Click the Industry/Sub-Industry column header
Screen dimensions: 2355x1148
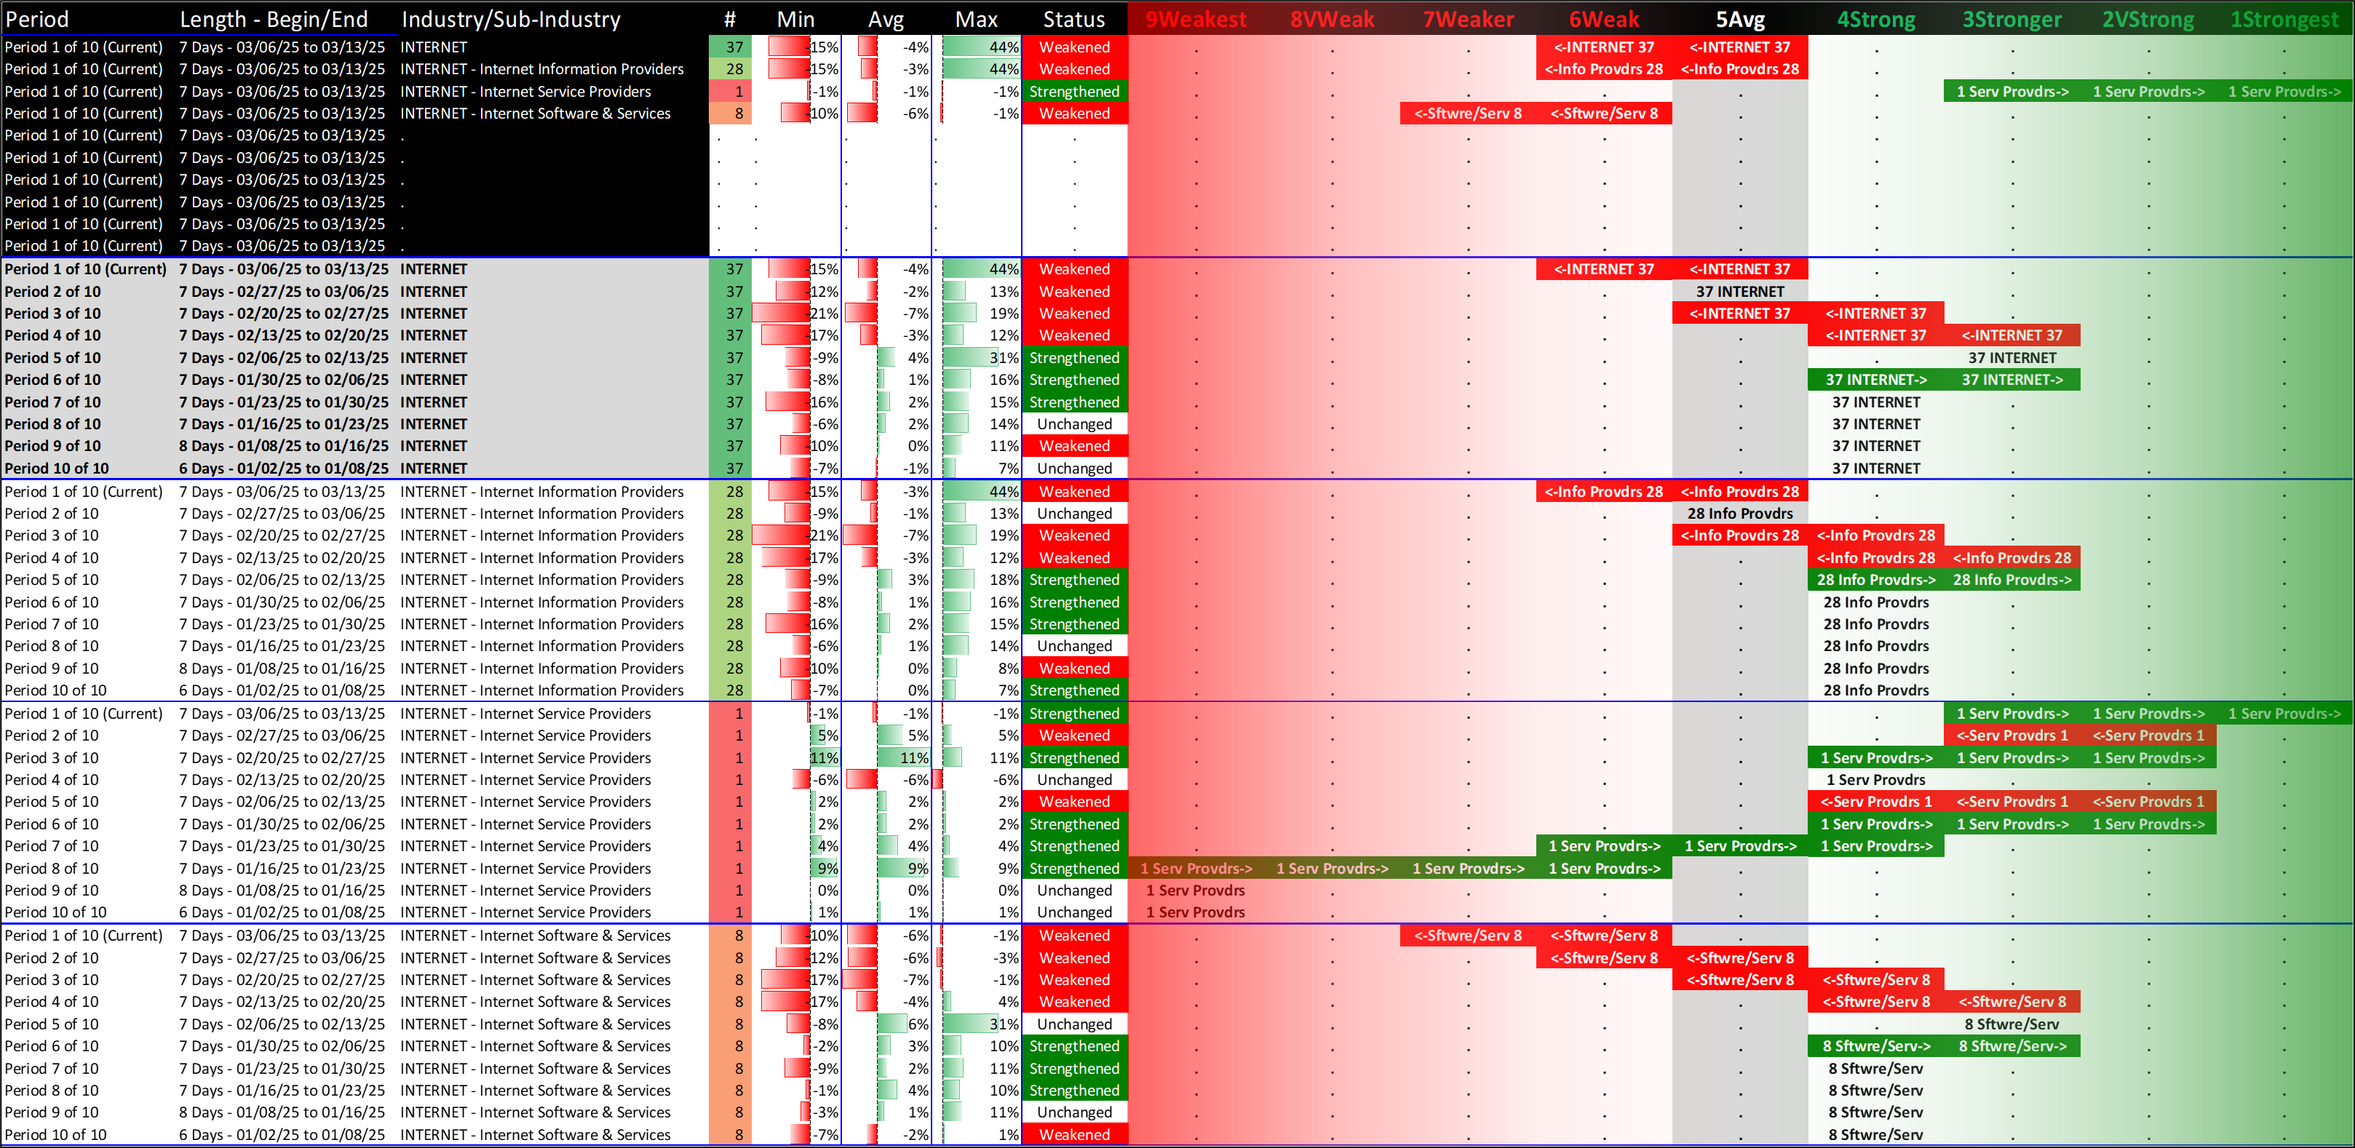(x=510, y=19)
